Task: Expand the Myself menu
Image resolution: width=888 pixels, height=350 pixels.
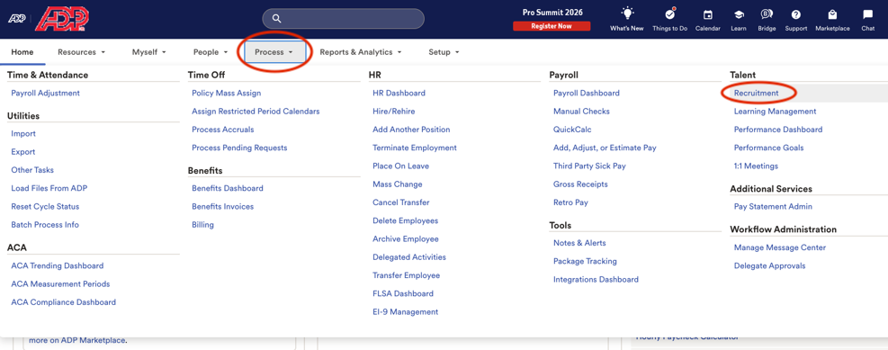Action: coord(149,52)
